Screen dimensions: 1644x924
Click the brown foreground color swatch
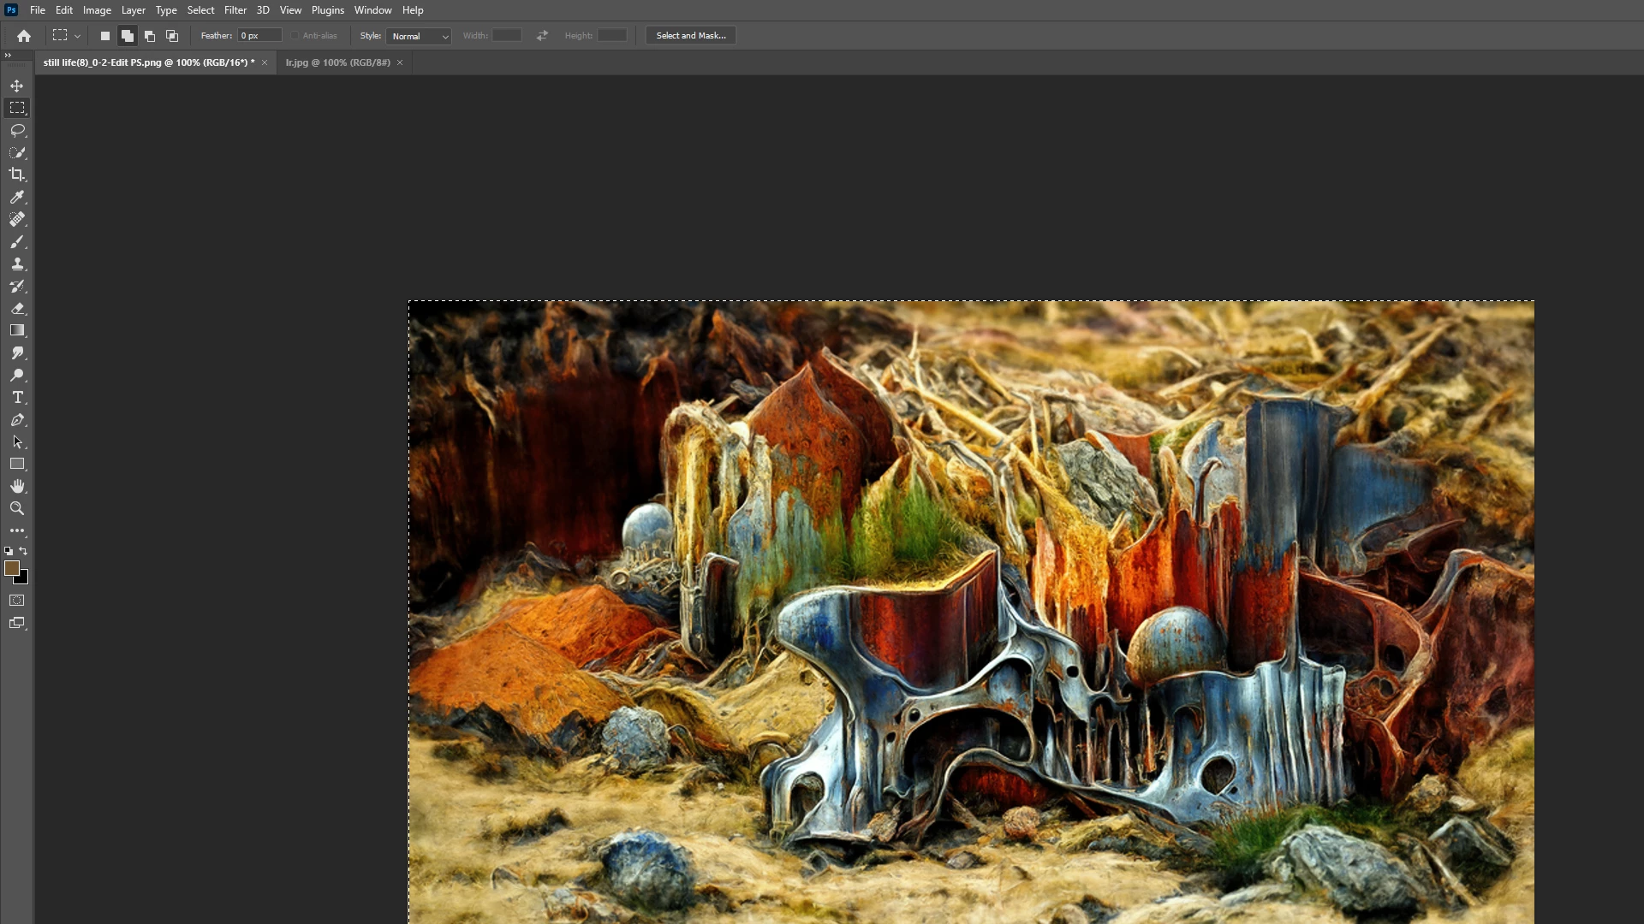click(11, 568)
